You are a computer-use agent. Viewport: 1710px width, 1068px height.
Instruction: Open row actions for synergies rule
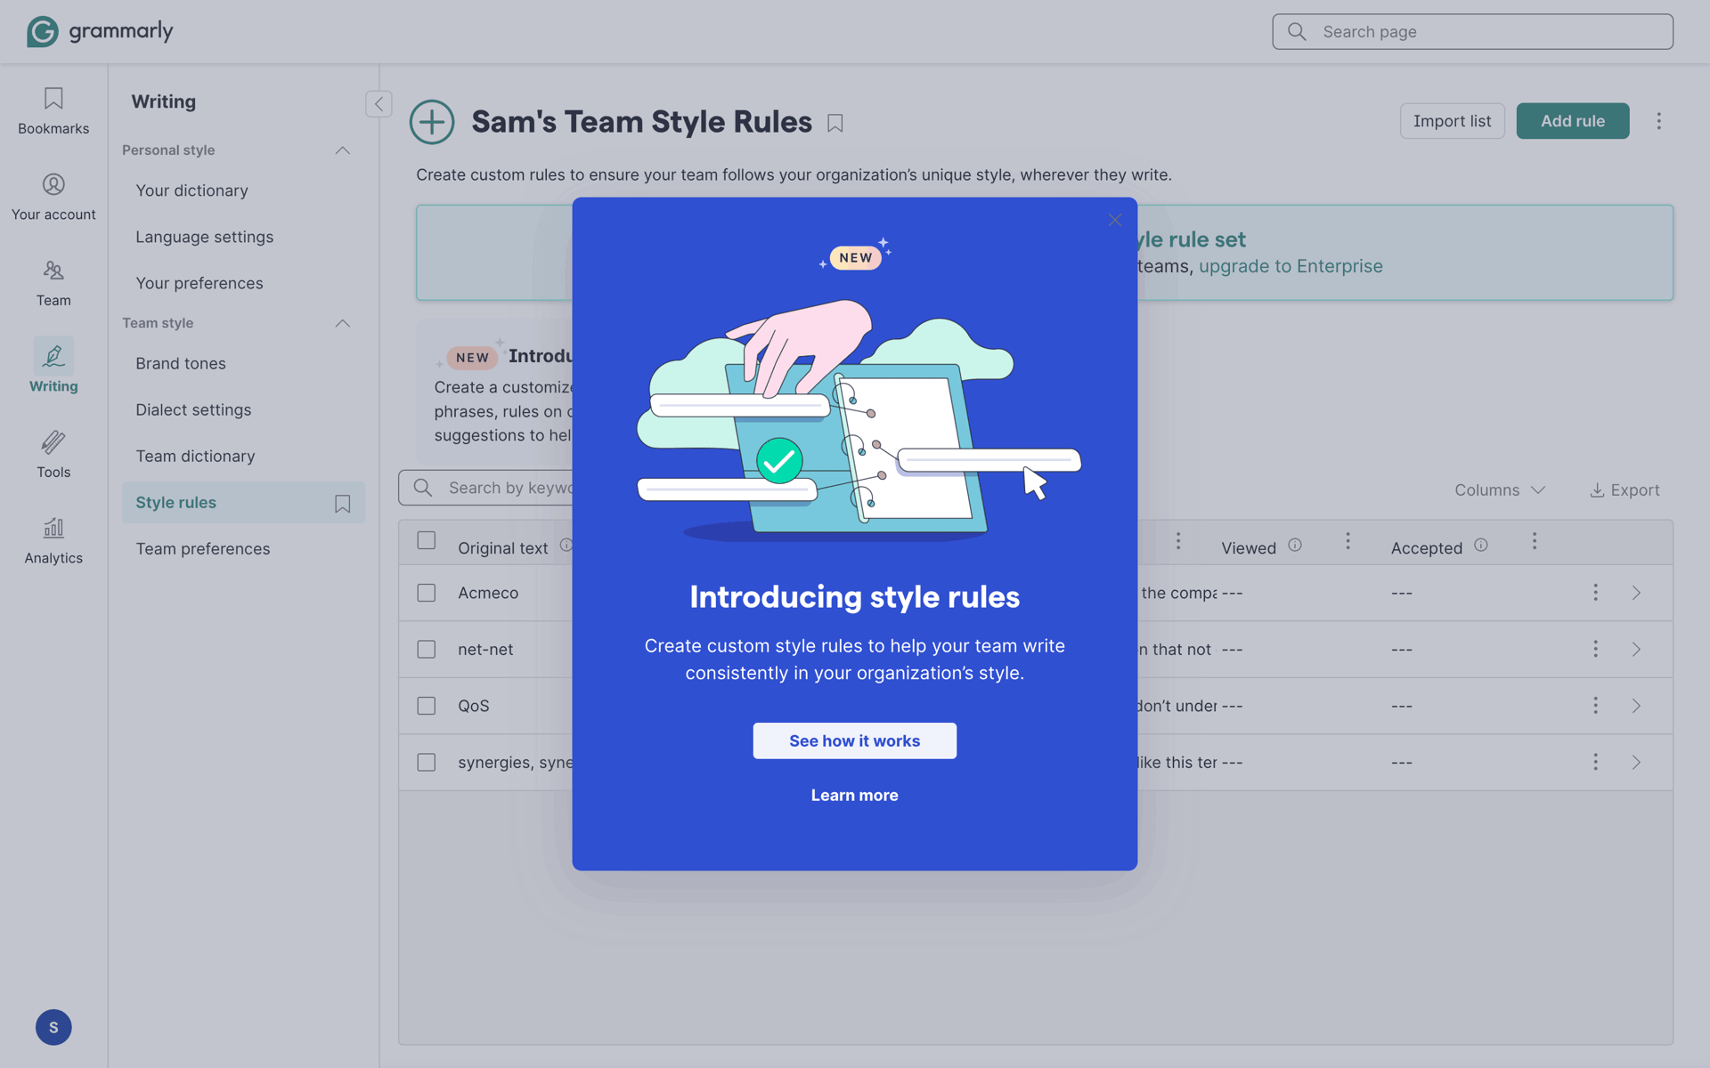click(x=1595, y=762)
